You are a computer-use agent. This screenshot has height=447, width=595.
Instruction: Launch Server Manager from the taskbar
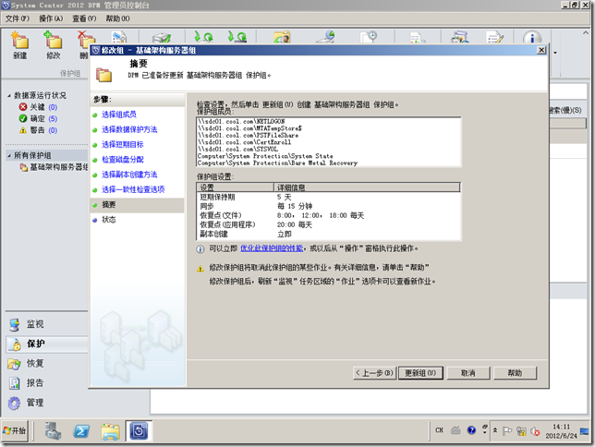53,430
